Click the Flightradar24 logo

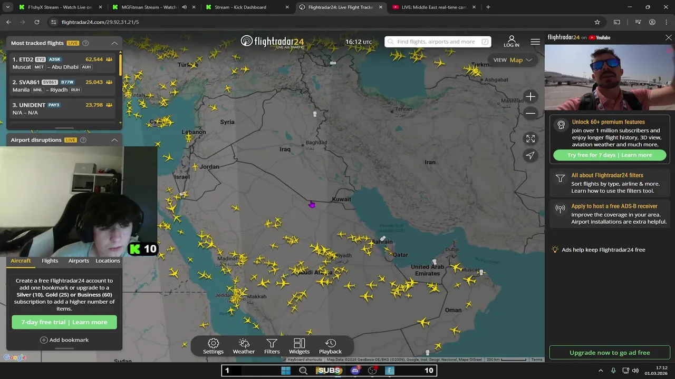click(273, 42)
